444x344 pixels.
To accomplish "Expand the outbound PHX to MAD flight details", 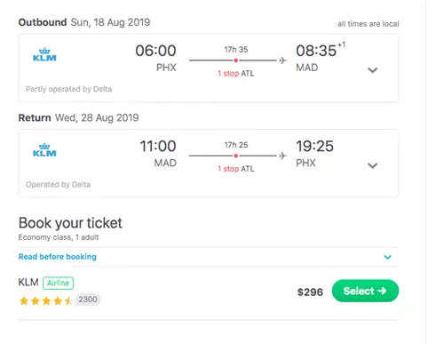I will coord(372,70).
